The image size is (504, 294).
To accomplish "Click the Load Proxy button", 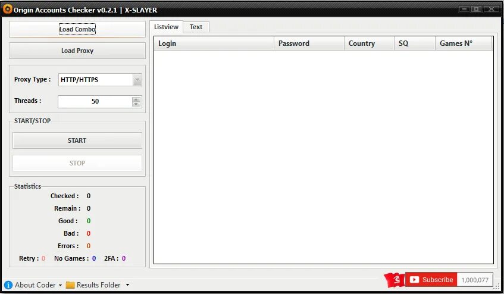I will [x=77, y=51].
